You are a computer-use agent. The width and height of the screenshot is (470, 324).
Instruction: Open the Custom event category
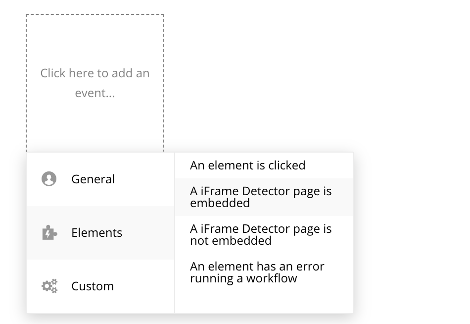(x=100, y=286)
